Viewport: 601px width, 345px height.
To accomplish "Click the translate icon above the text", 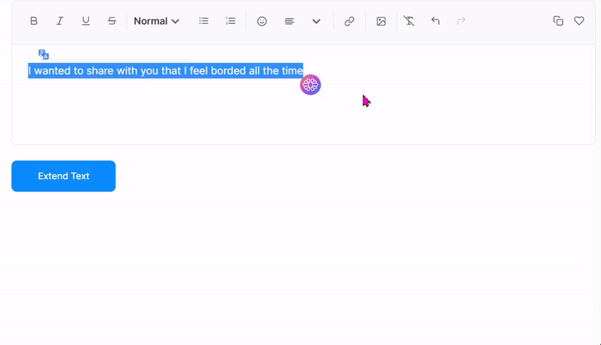I will (x=44, y=54).
